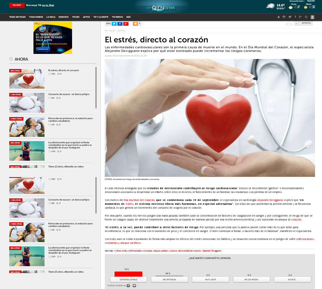This screenshot has width=322, height=289.
Task: Open the TODO NOTICIAS menu section
Action: 18,17
